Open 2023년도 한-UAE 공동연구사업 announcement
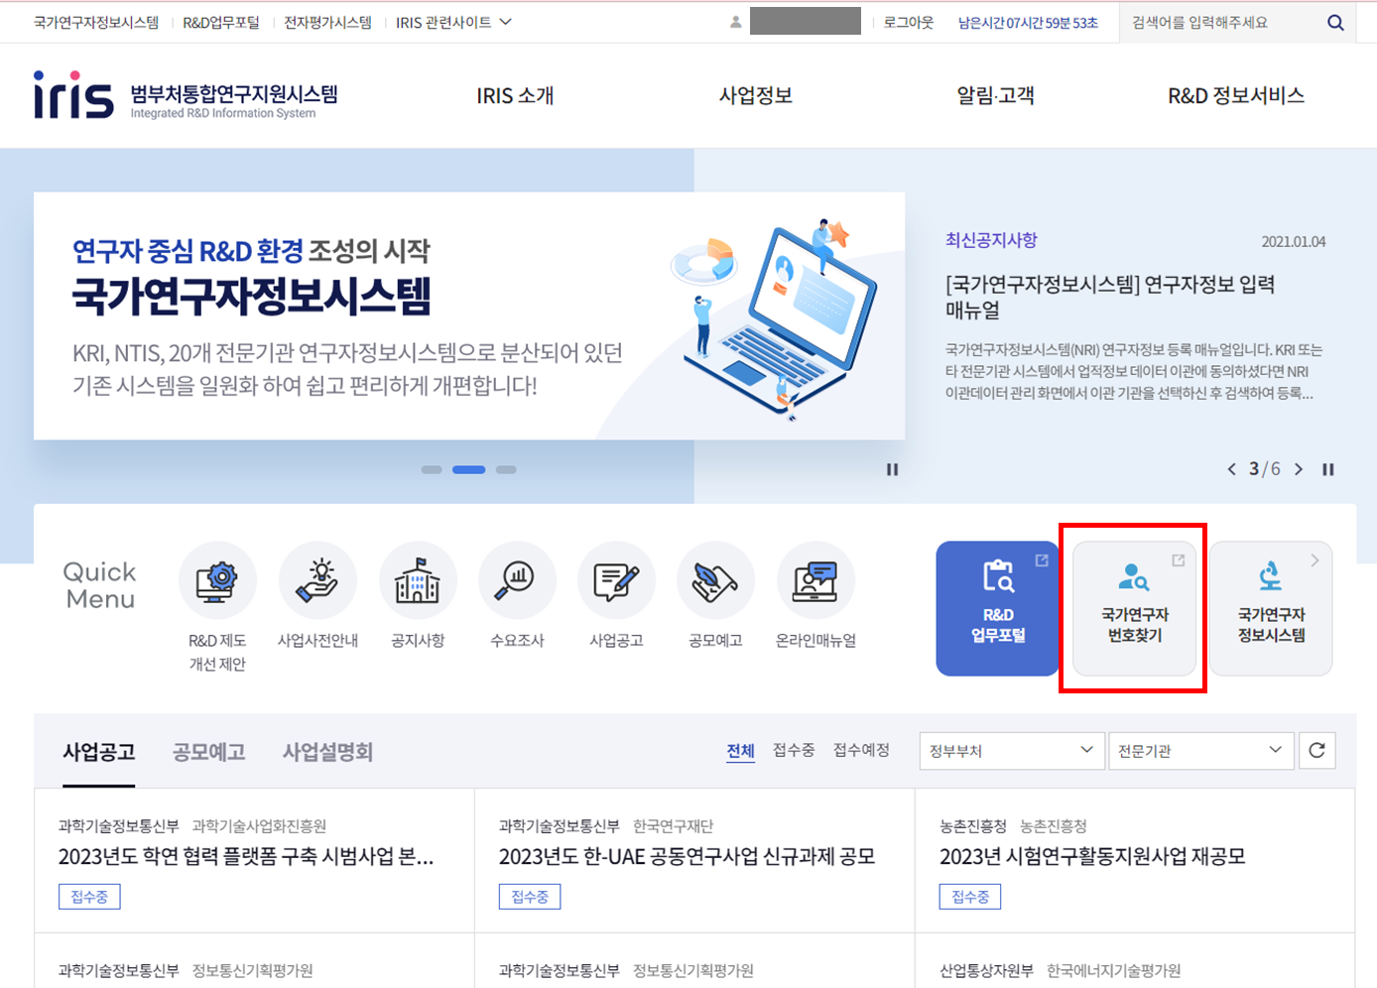Screen dimensions: 1377x988 687,856
